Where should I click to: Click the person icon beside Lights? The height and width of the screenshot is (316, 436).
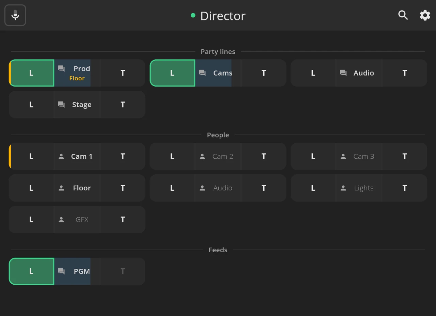pyautogui.click(x=343, y=188)
